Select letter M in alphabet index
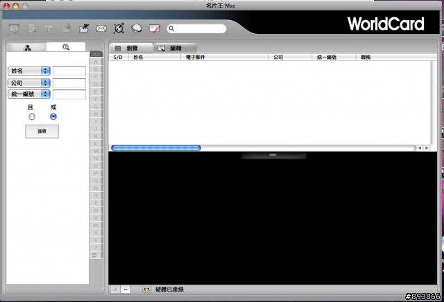 click(96, 151)
